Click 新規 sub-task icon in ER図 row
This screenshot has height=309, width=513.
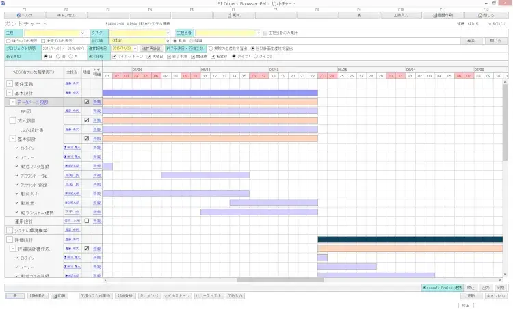pyautogui.click(x=96, y=110)
